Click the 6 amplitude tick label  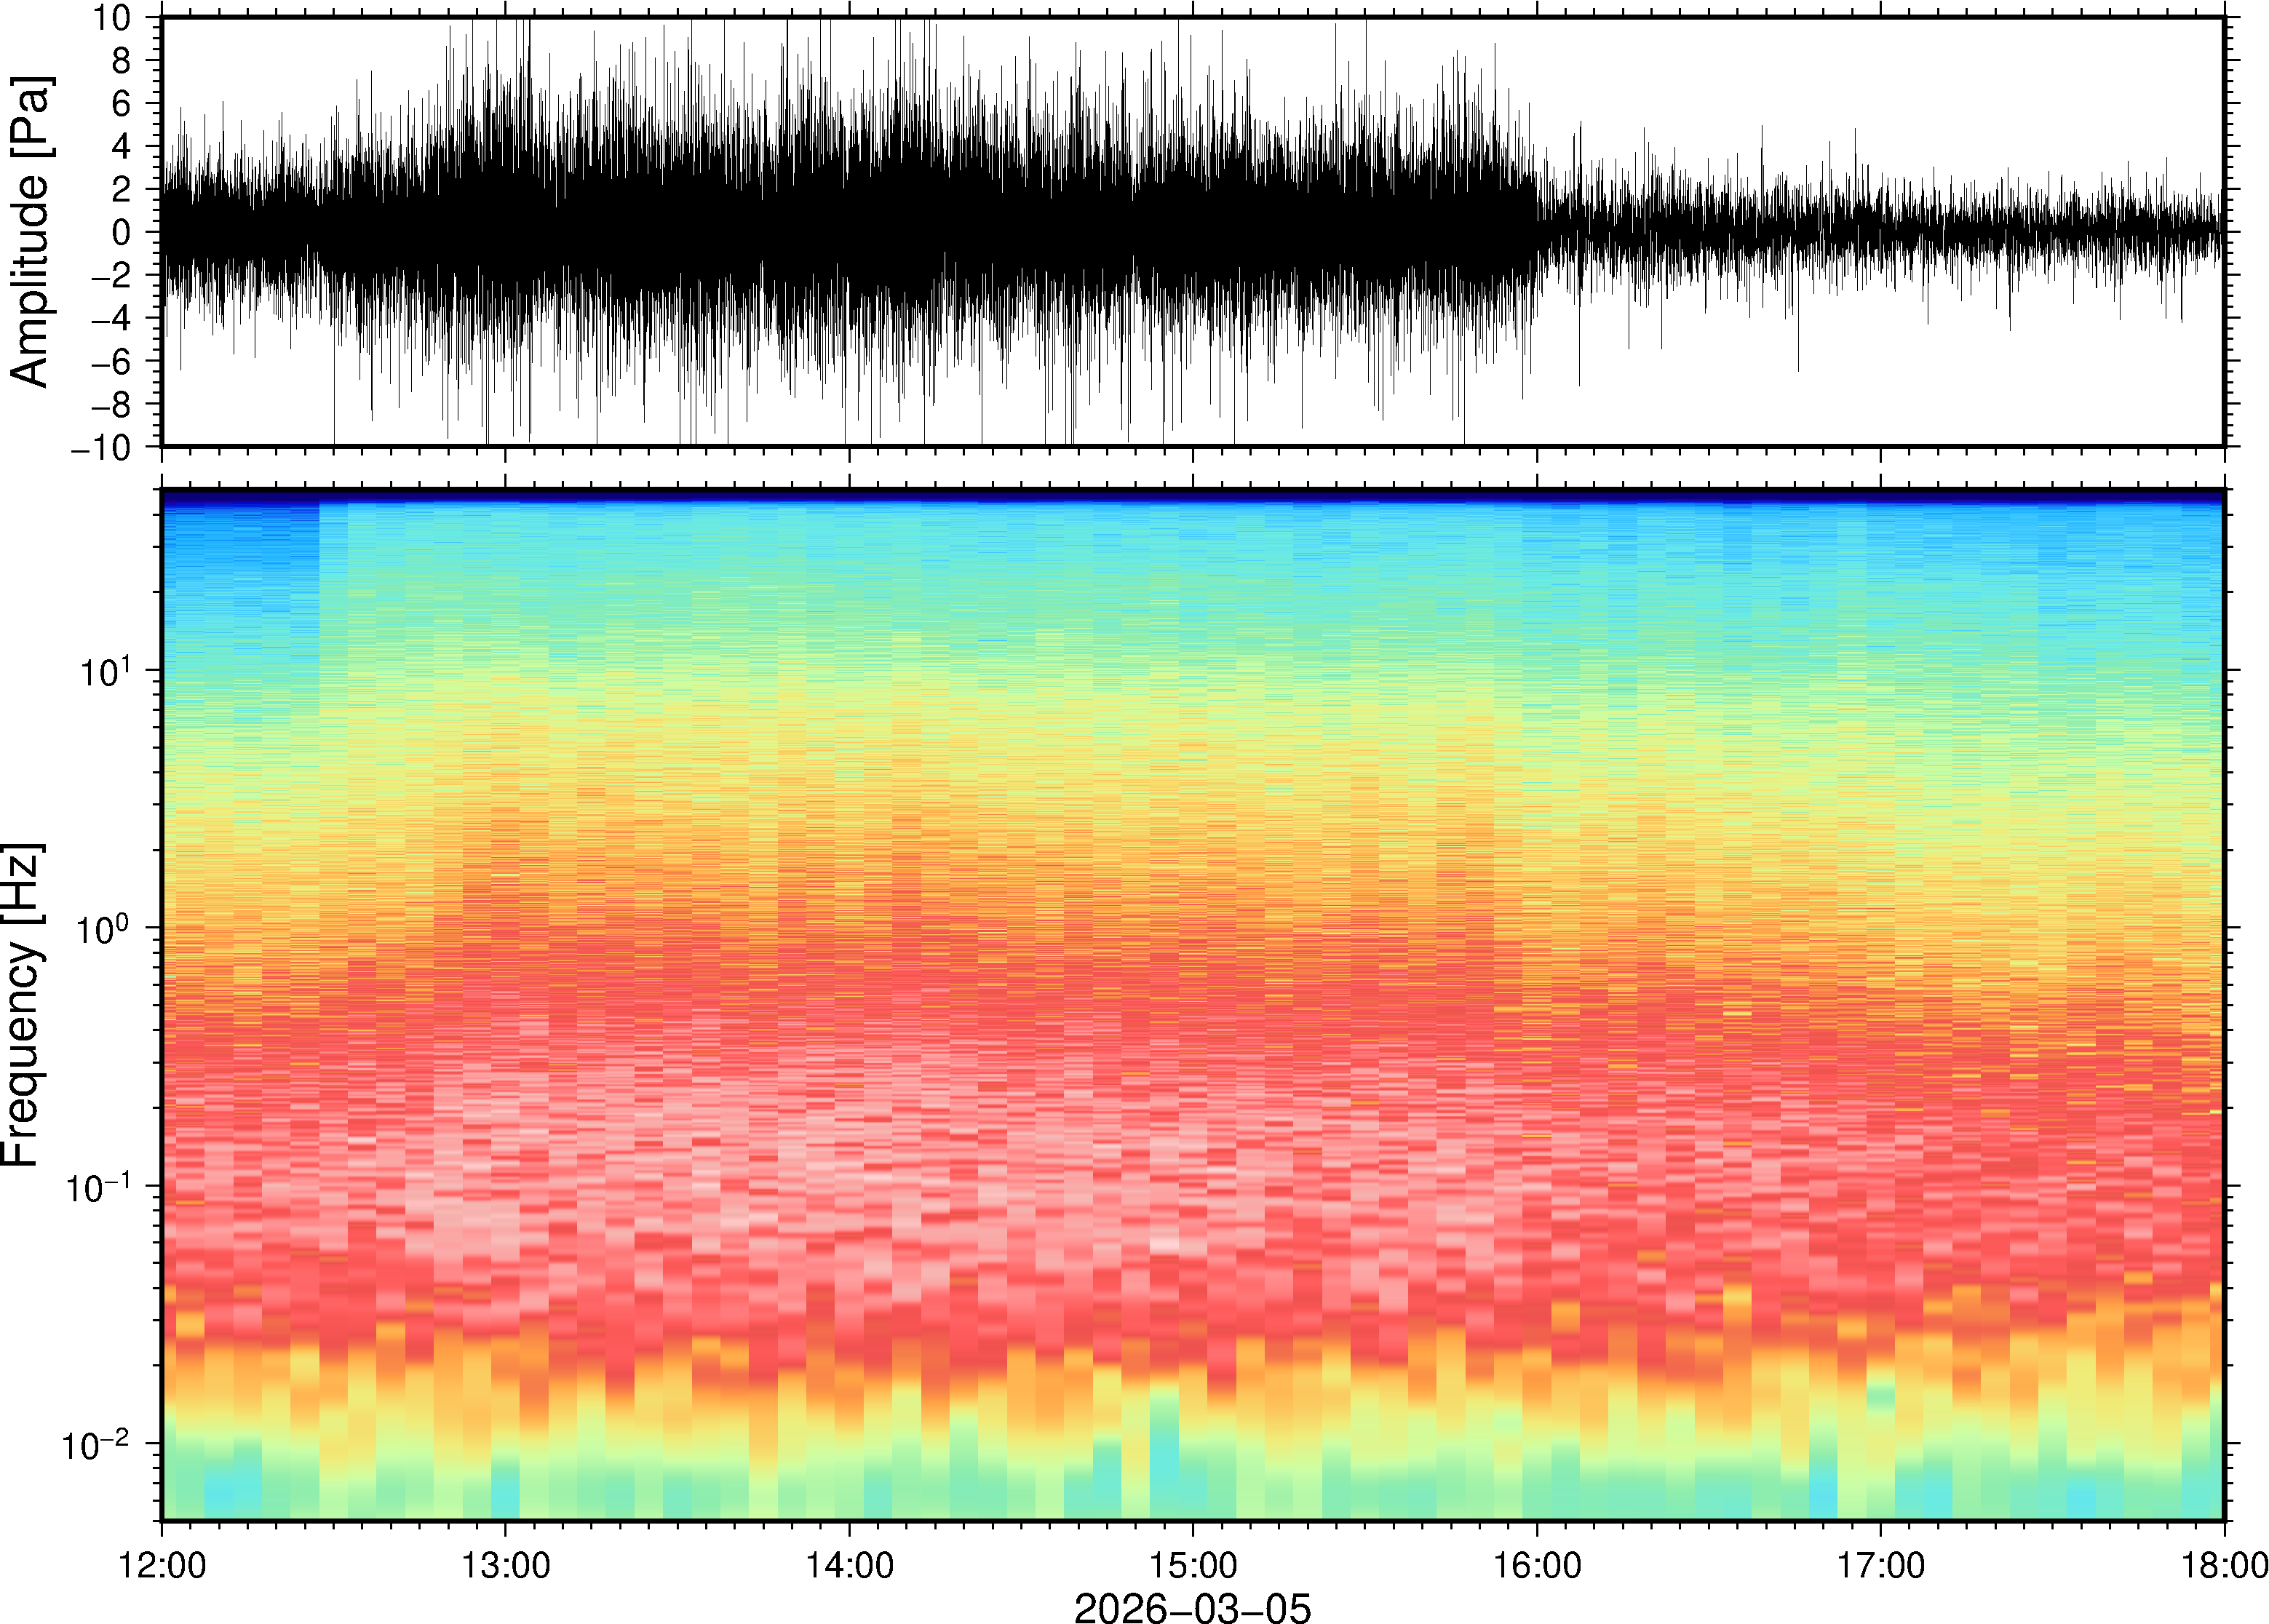123,104
